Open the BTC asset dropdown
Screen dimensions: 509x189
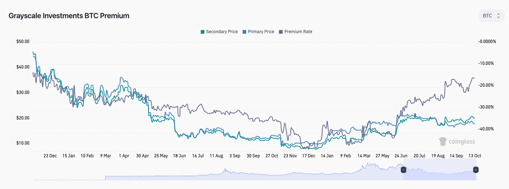(x=492, y=16)
